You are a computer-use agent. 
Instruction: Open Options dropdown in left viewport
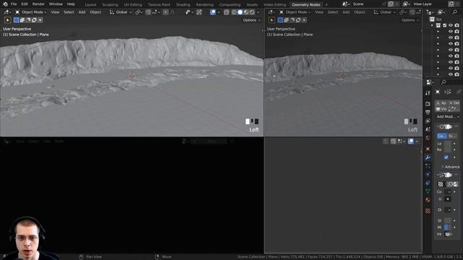pos(252,20)
